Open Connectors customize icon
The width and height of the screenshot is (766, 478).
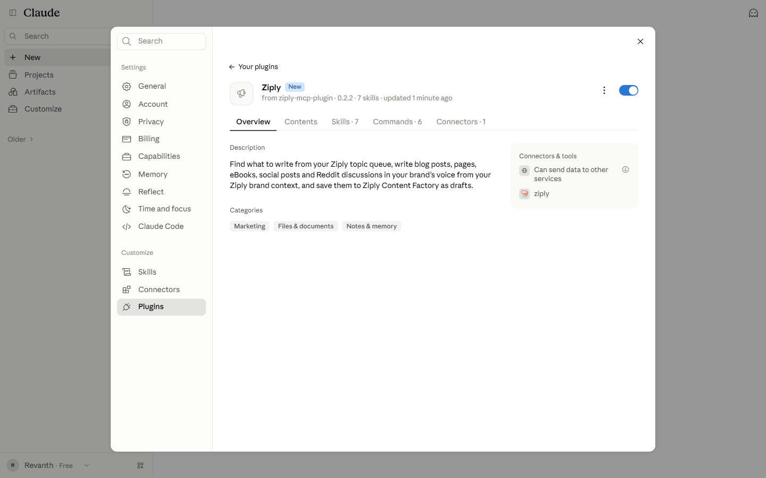pyautogui.click(x=127, y=289)
